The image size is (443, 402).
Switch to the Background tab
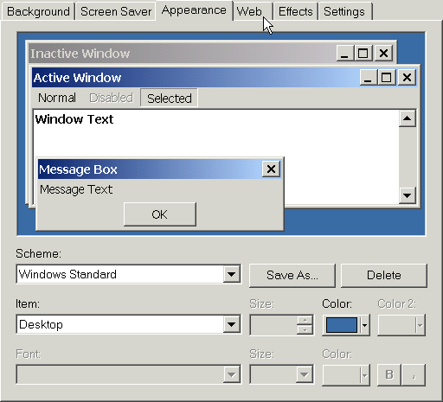38,12
